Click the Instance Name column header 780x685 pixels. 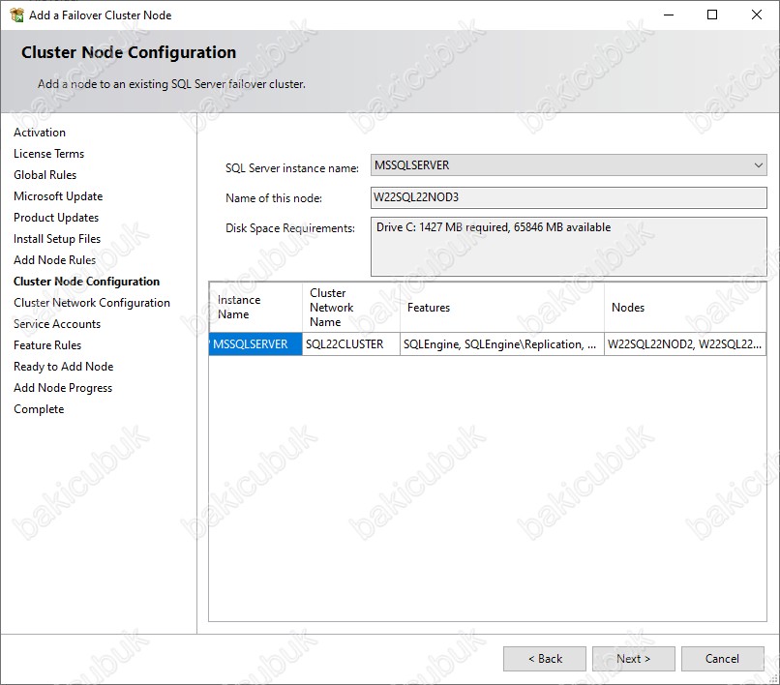[x=255, y=308]
